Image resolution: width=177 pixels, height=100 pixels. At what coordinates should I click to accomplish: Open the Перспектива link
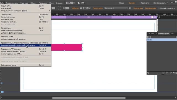coord(138,8)
